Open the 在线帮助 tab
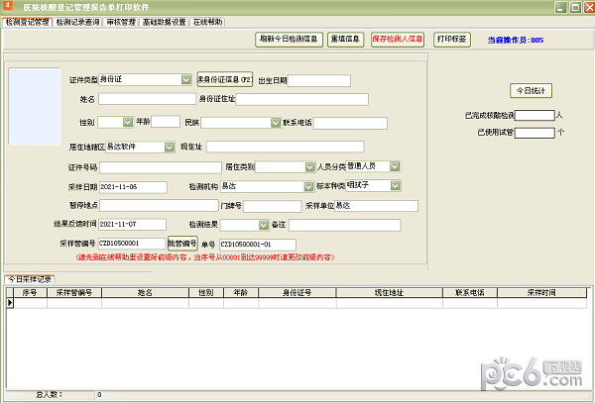Image resolution: width=595 pixels, height=403 pixels. point(207,21)
